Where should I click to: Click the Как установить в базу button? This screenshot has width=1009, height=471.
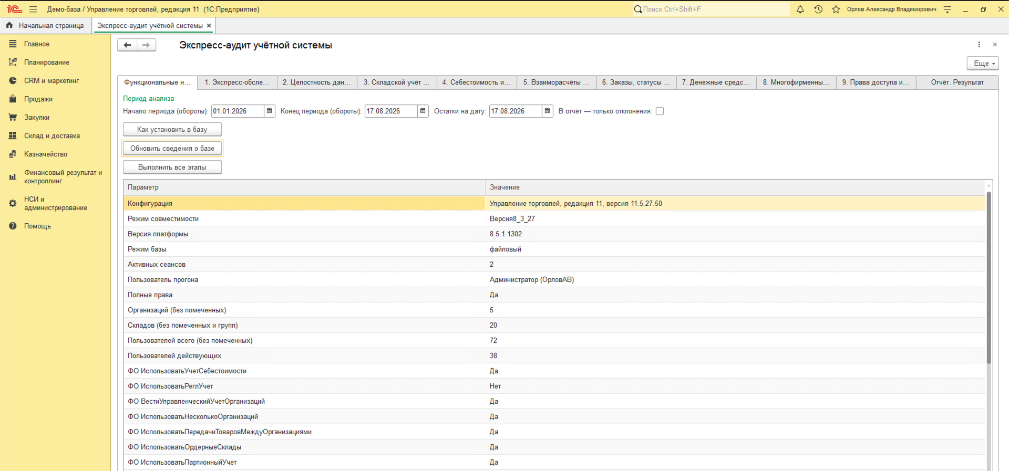click(172, 130)
